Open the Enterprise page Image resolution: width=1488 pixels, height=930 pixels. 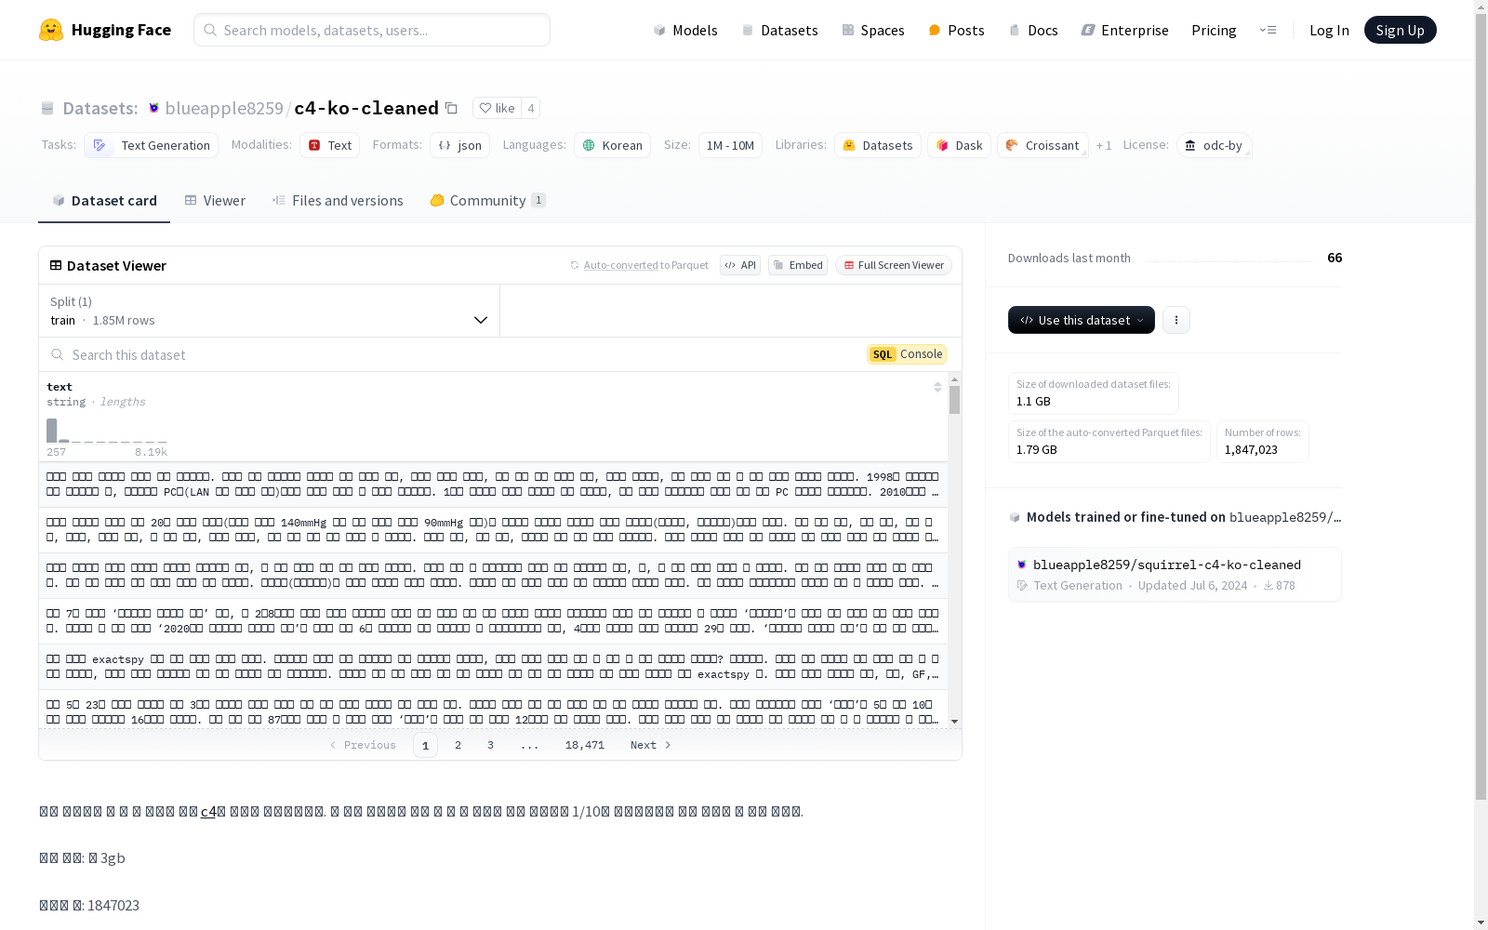click(1124, 30)
